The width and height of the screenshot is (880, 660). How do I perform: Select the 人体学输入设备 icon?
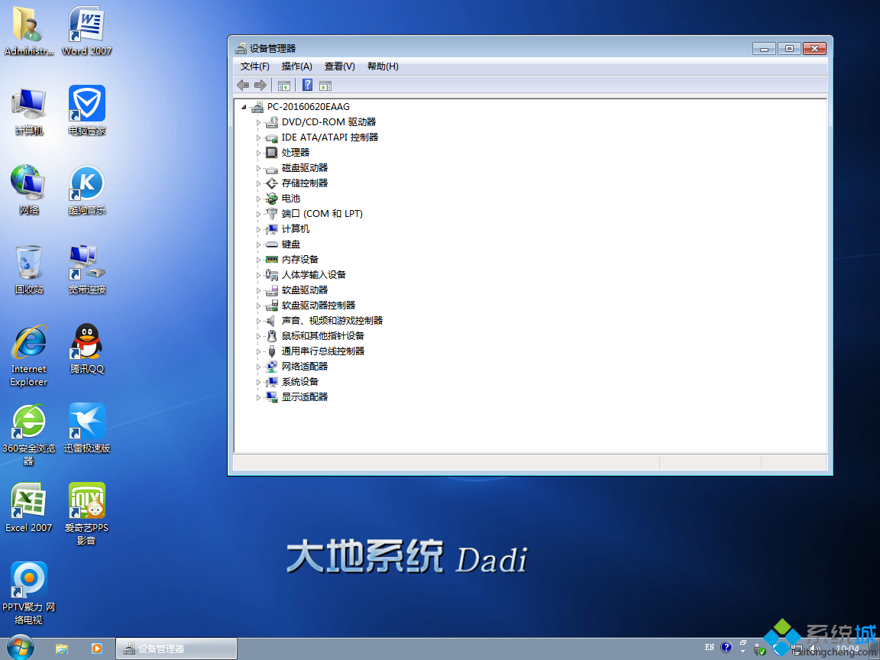pos(272,275)
